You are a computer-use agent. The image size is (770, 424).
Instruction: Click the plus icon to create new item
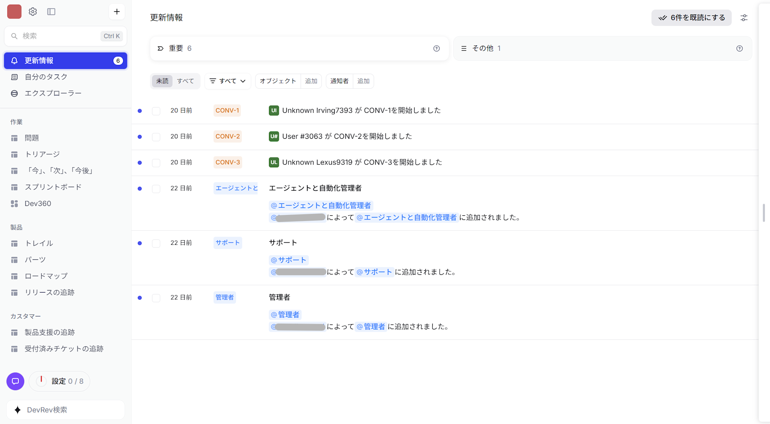click(x=116, y=12)
